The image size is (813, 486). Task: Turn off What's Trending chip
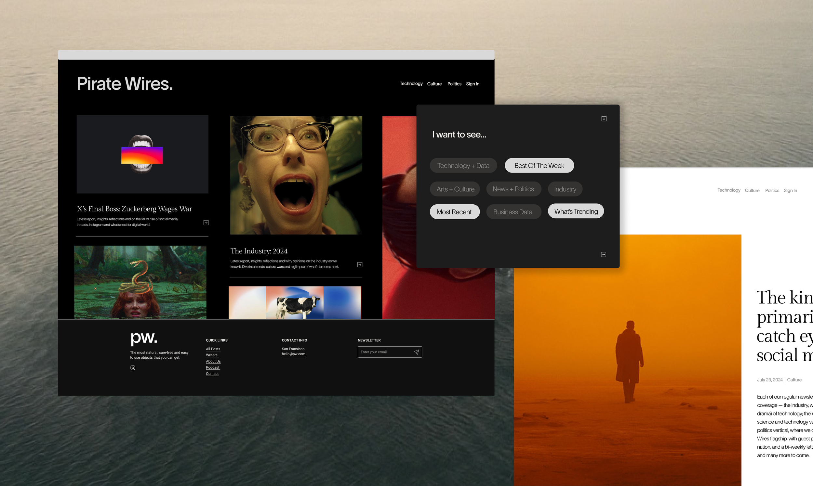(576, 211)
